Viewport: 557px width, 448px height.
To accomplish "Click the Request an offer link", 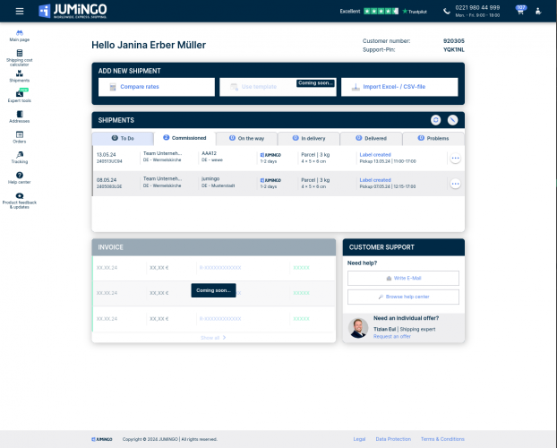I will (392, 336).
